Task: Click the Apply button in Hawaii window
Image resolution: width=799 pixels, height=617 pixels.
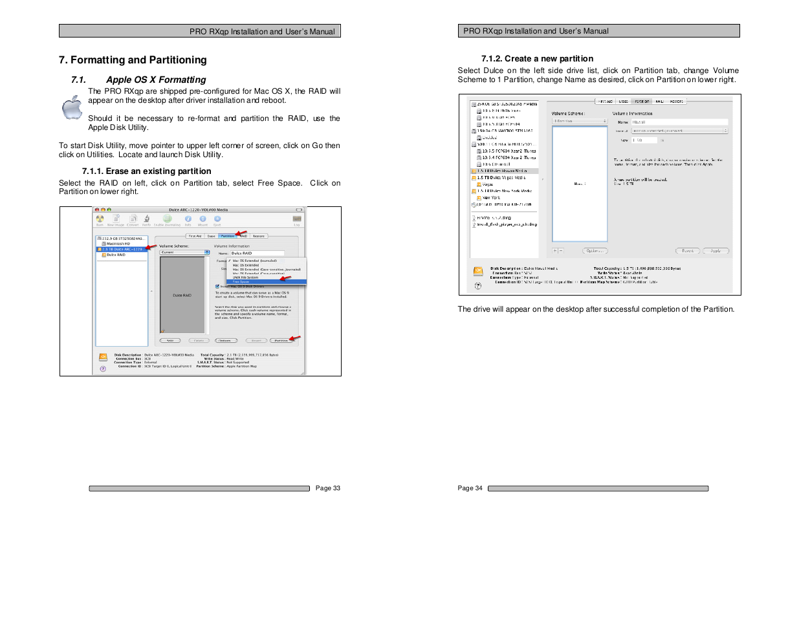Action: tap(716, 251)
